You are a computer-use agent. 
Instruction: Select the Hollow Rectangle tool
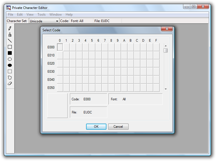point(10,47)
